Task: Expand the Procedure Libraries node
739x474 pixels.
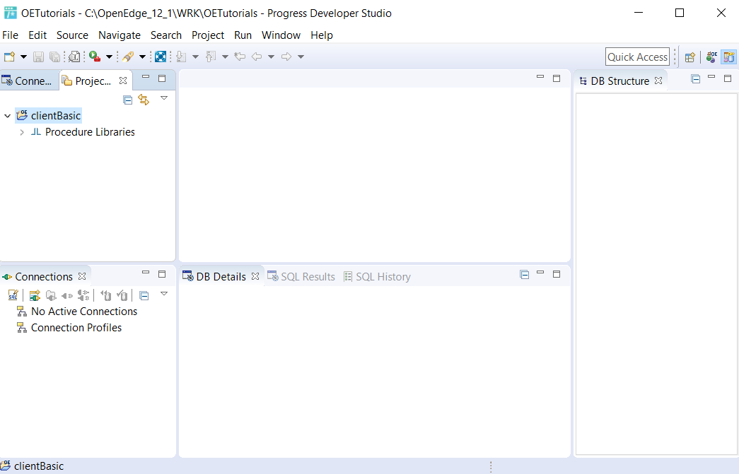Action: (x=22, y=132)
